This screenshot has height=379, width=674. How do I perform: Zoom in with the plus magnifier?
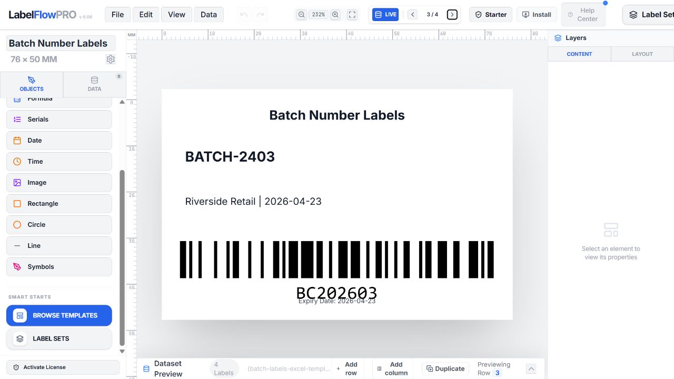coord(335,15)
